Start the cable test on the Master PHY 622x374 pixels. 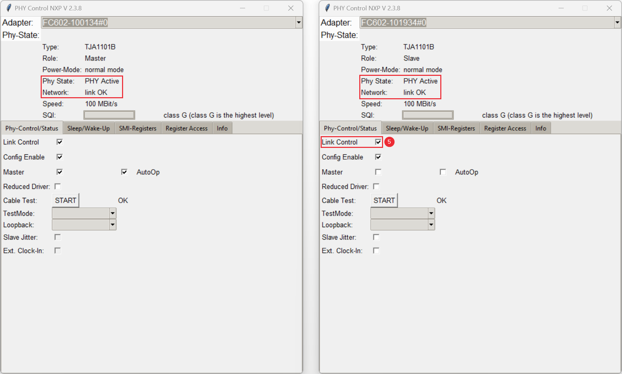pyautogui.click(x=65, y=200)
